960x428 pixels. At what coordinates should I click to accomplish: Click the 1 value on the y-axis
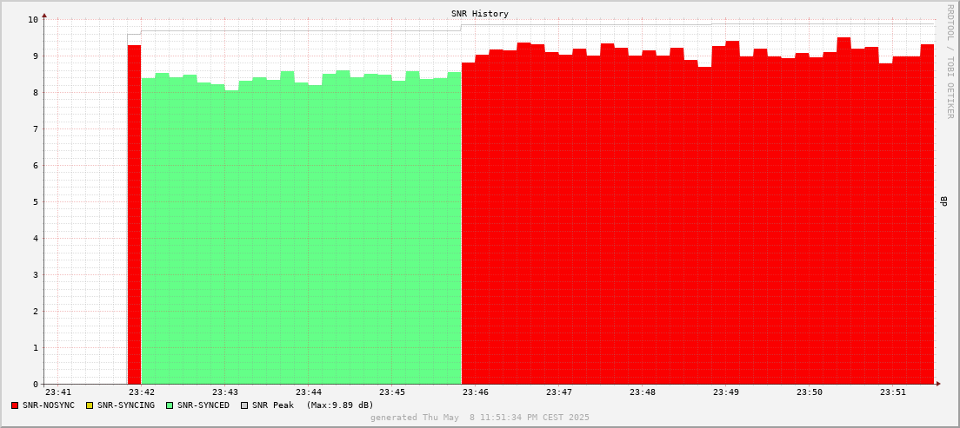[x=36, y=348]
